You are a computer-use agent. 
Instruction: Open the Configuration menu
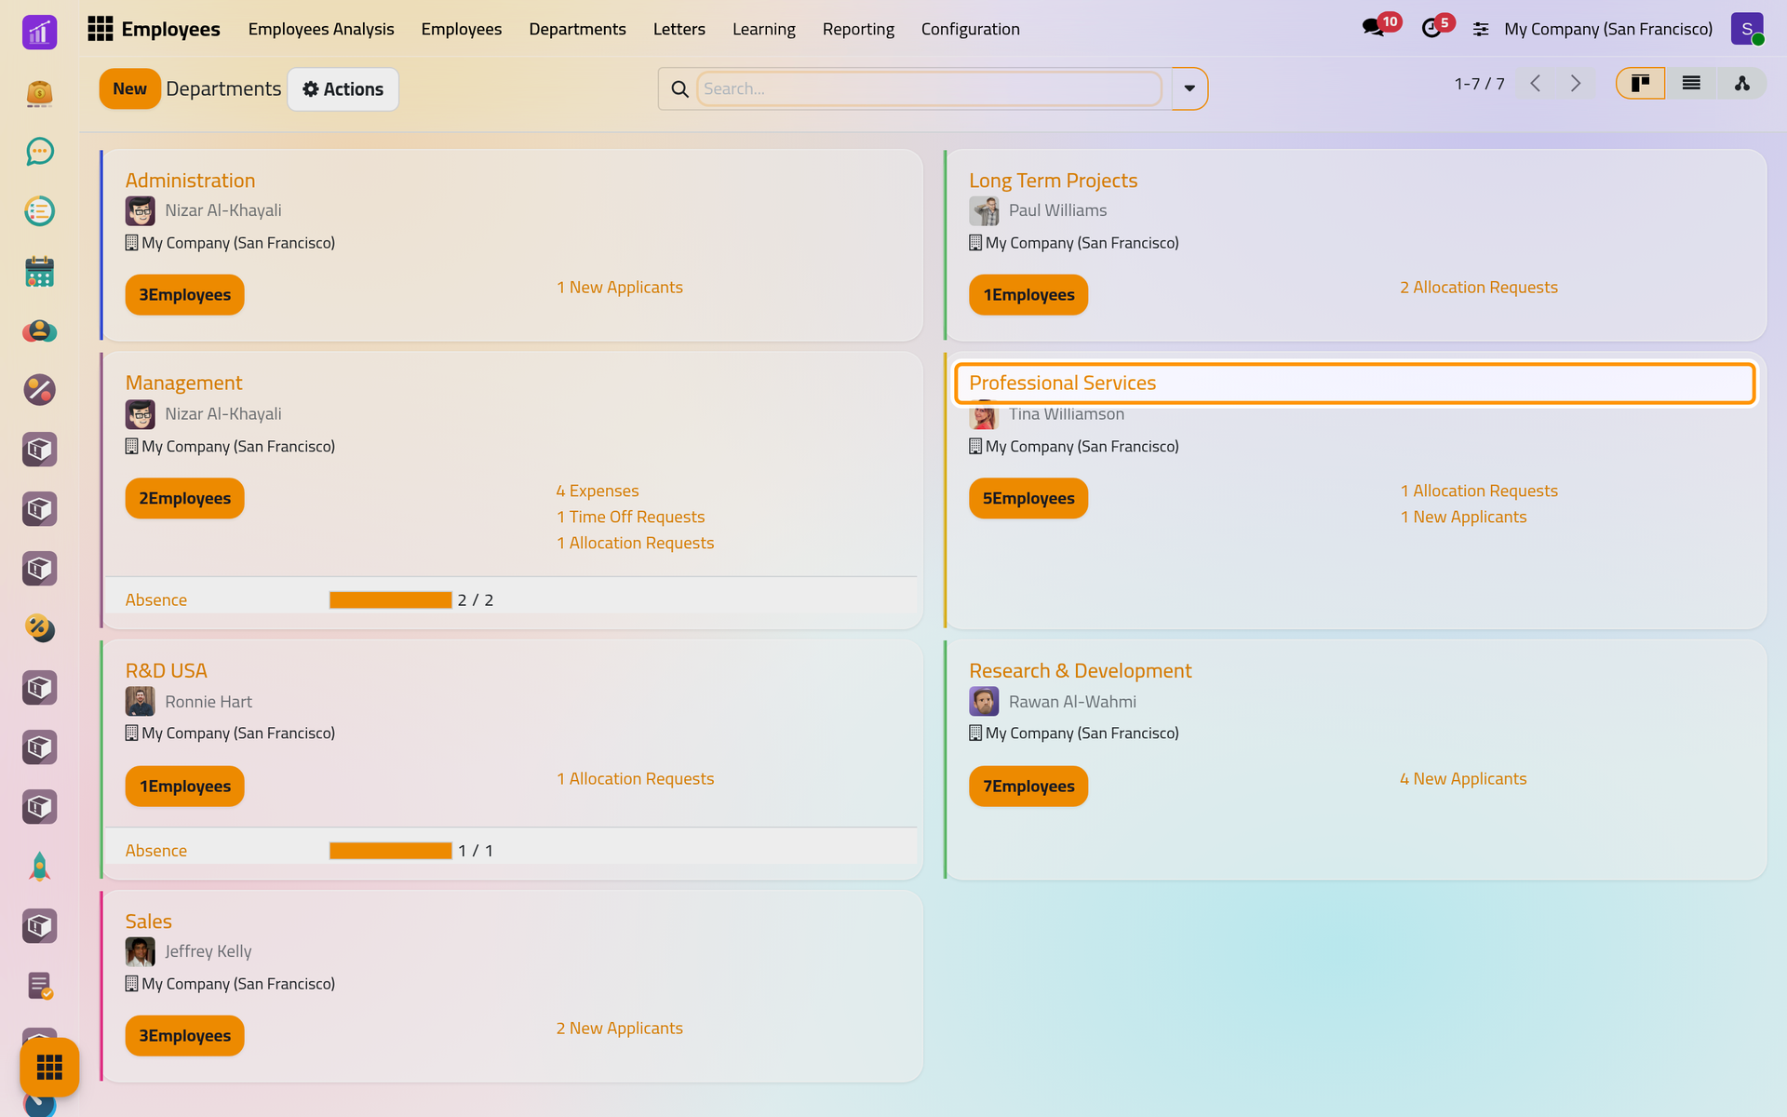pos(970,29)
